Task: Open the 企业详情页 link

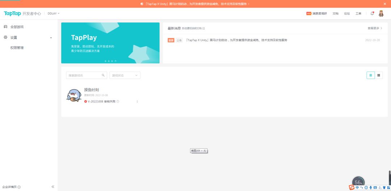Action: tap(9, 187)
